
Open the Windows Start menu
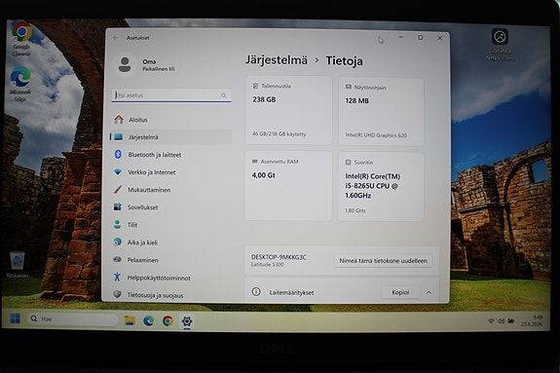click(x=15, y=318)
